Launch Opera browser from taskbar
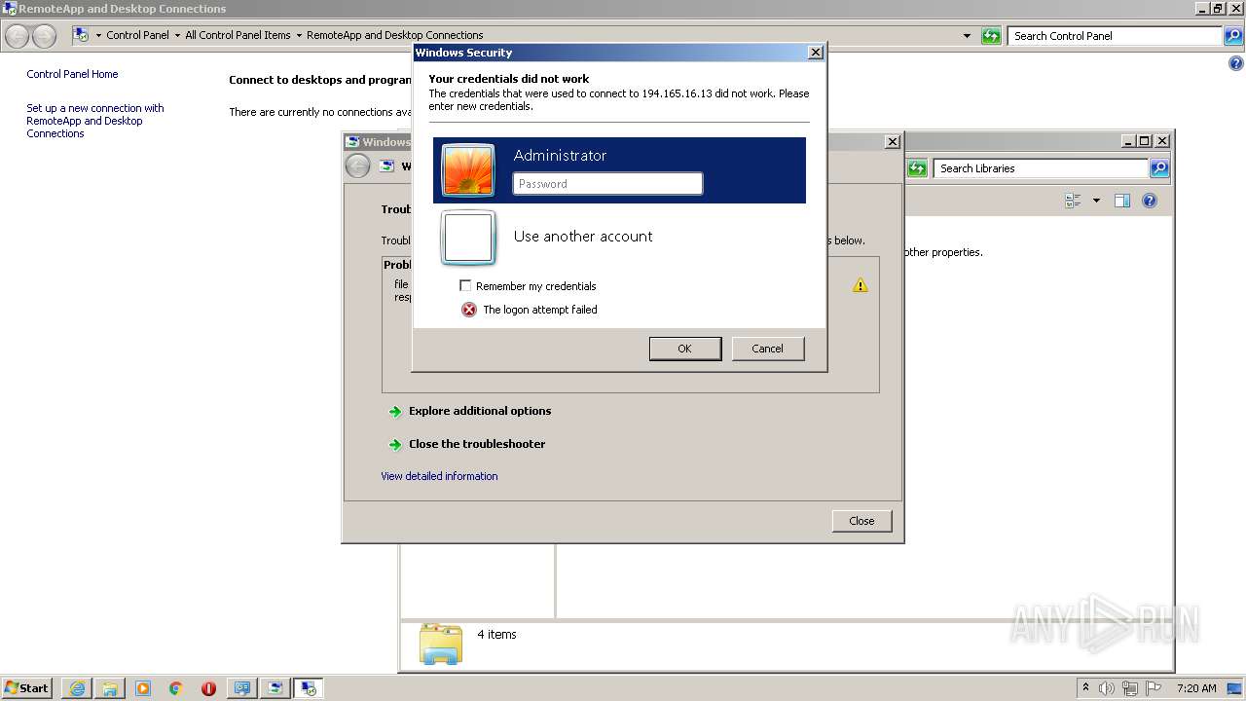 pos(208,688)
